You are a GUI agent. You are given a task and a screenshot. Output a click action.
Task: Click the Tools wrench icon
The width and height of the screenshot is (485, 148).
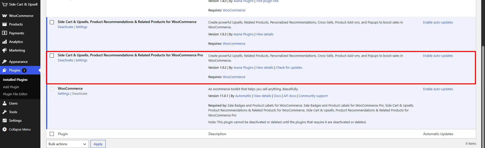pos(5,112)
